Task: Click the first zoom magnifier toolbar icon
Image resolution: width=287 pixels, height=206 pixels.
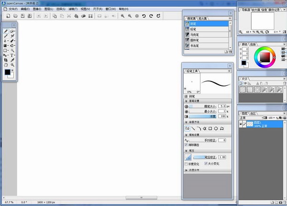Action: click(x=122, y=16)
